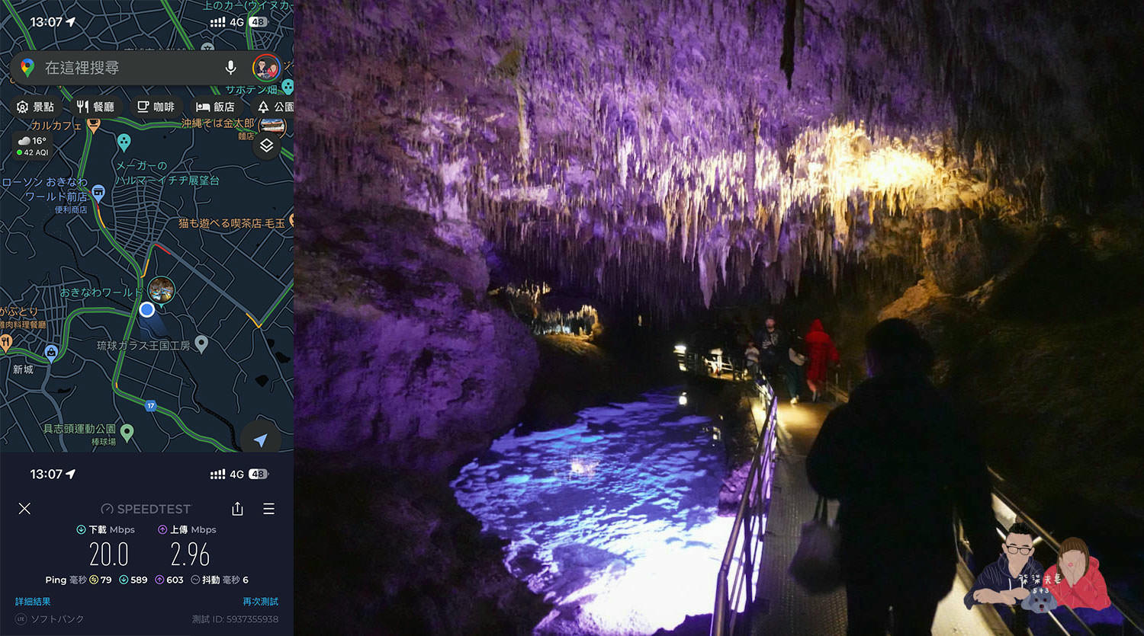The image size is (1144, 636).
Task: Tap the 具志頭運動公園 green park pin
Action: click(127, 433)
